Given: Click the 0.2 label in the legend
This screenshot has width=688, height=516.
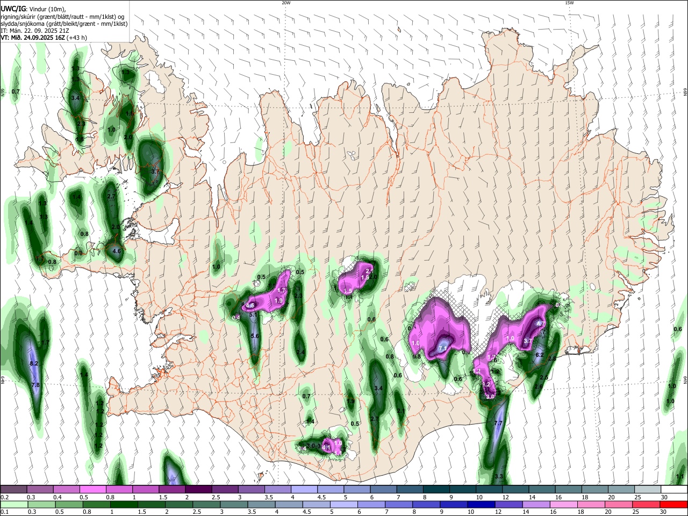Looking at the screenshot, I should click(x=4, y=497).
